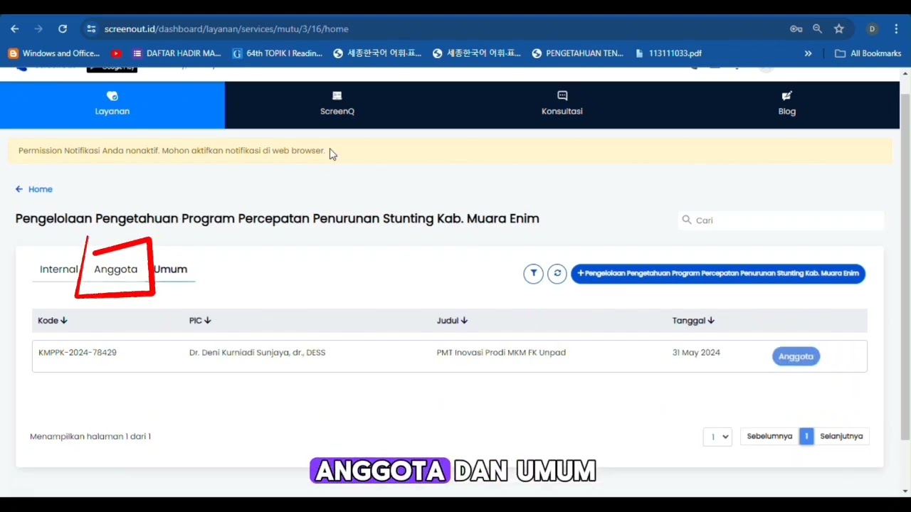
Task: Click title PMT Inovasi Prodi MKM FK Unpad
Action: 501,353
